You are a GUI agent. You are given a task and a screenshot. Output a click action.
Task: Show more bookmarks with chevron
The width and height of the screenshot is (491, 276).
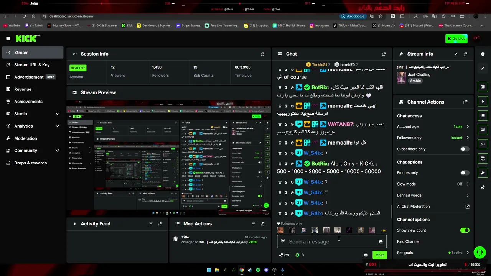[482, 26]
